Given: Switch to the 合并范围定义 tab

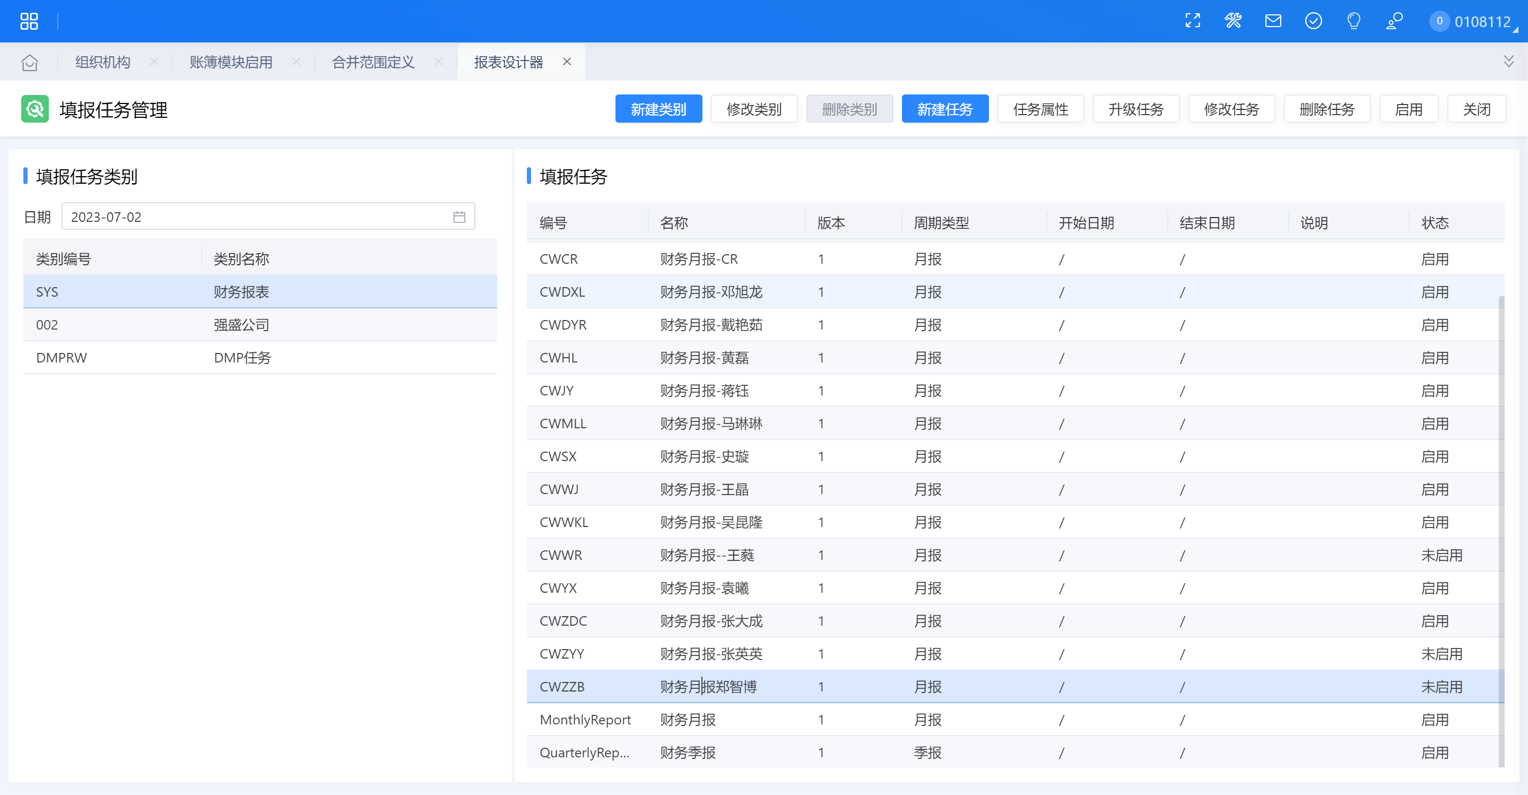Looking at the screenshot, I should click(373, 62).
